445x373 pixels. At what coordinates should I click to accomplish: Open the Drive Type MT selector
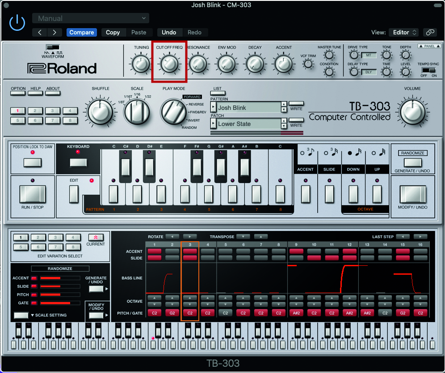coord(369,55)
